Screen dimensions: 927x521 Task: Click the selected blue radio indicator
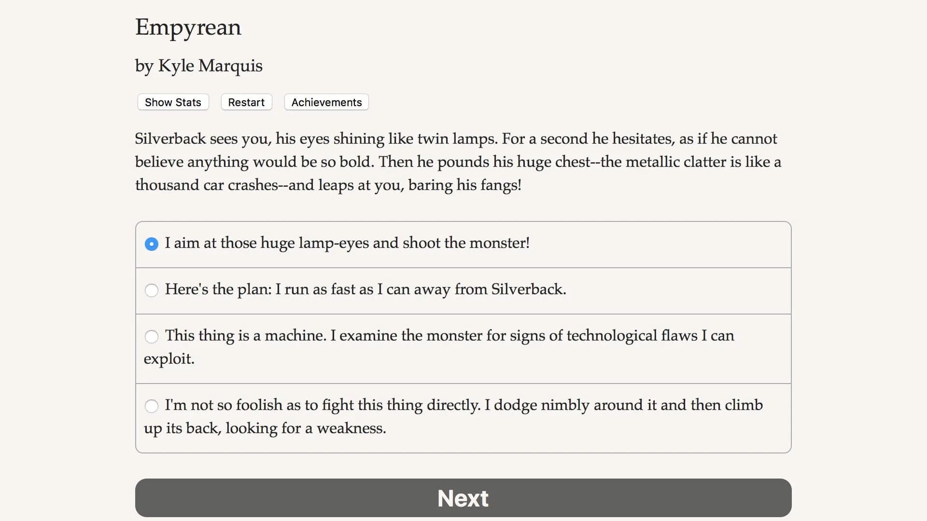[152, 244]
